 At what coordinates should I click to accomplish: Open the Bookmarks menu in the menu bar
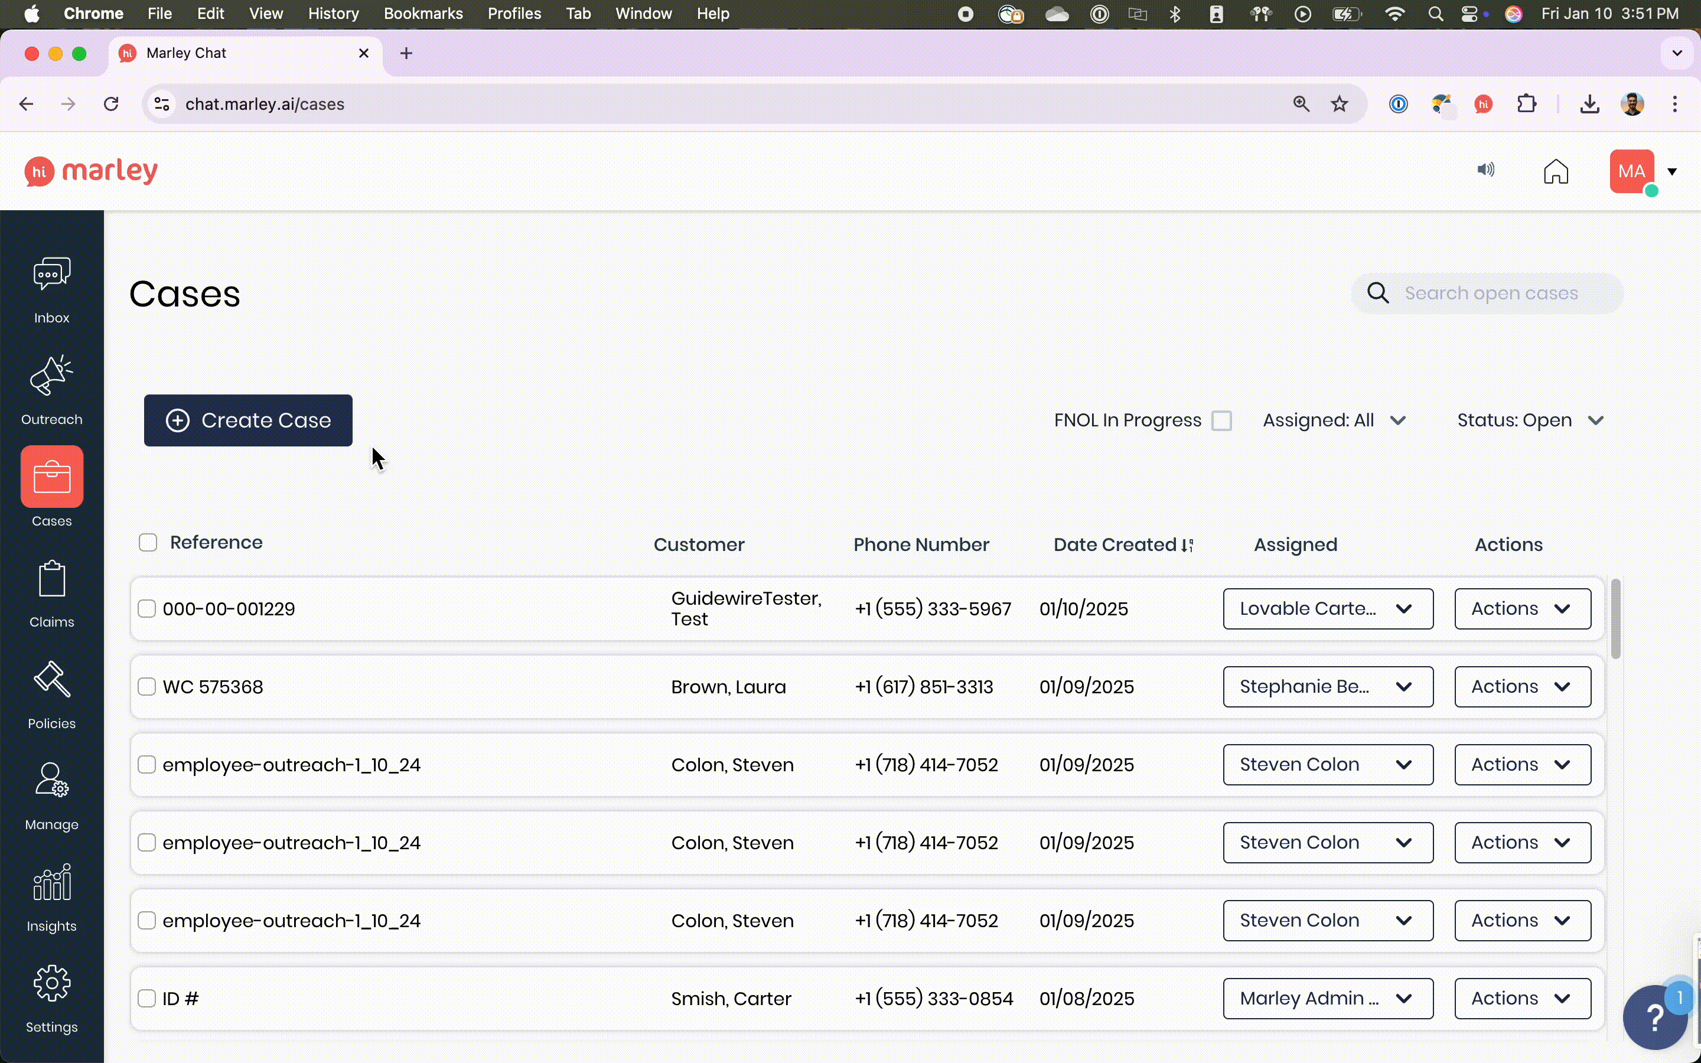(423, 14)
